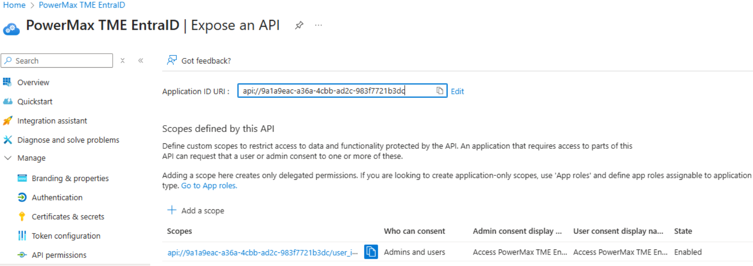Click the Admins and users cell
The image size is (753, 266).
coord(414,252)
